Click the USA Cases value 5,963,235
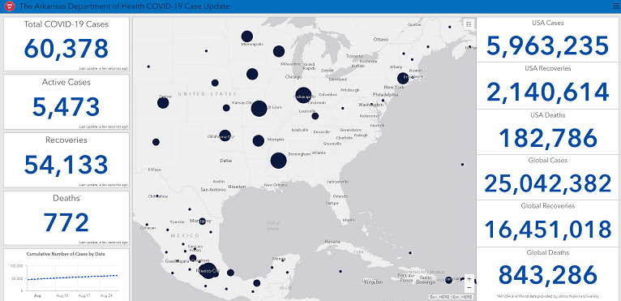This screenshot has height=301, width=621. (x=548, y=45)
